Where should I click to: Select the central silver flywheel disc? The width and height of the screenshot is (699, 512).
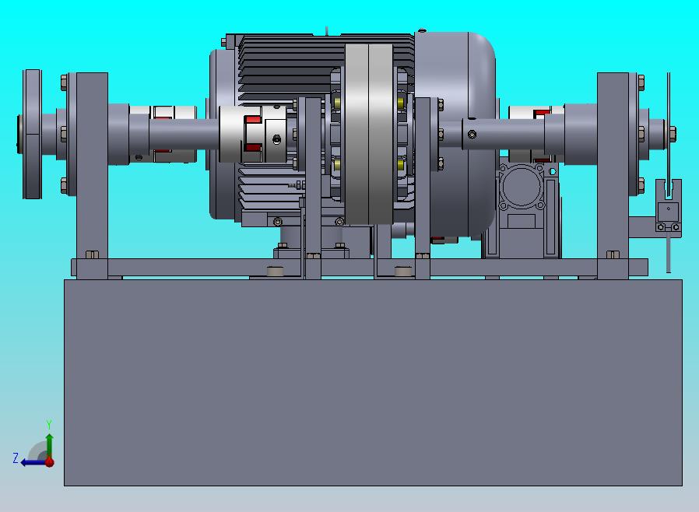point(369,134)
